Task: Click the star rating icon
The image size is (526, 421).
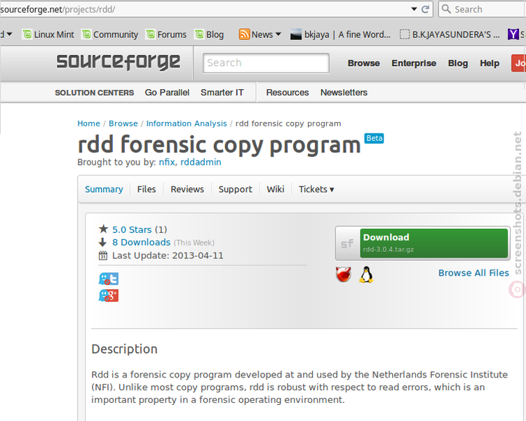Action: (103, 229)
